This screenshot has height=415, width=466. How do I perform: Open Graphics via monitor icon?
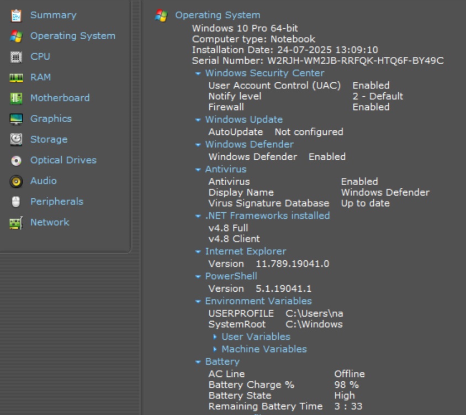16,119
